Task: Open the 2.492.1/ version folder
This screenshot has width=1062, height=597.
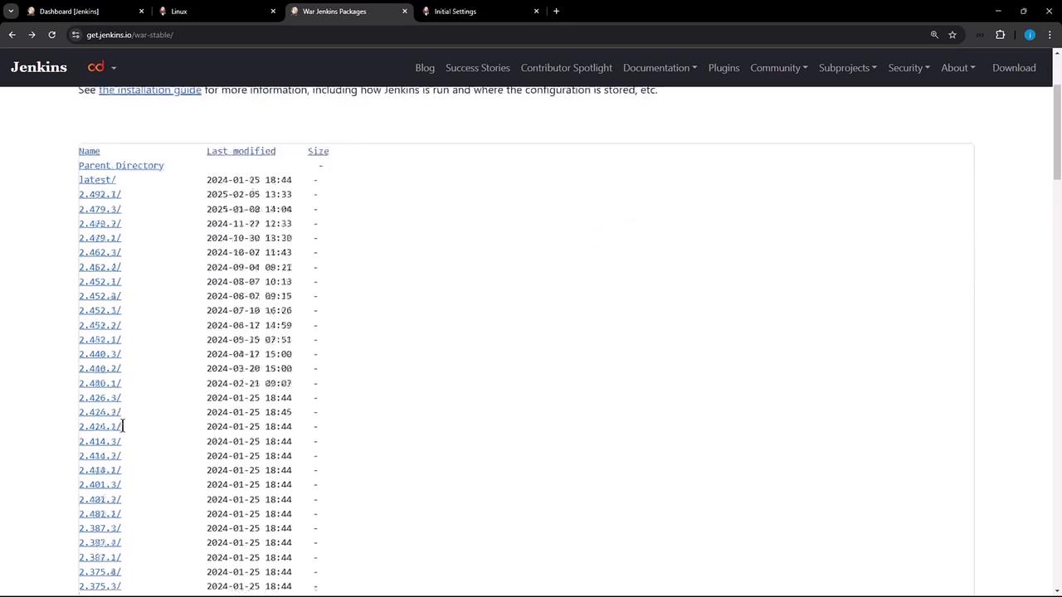Action: click(x=100, y=194)
